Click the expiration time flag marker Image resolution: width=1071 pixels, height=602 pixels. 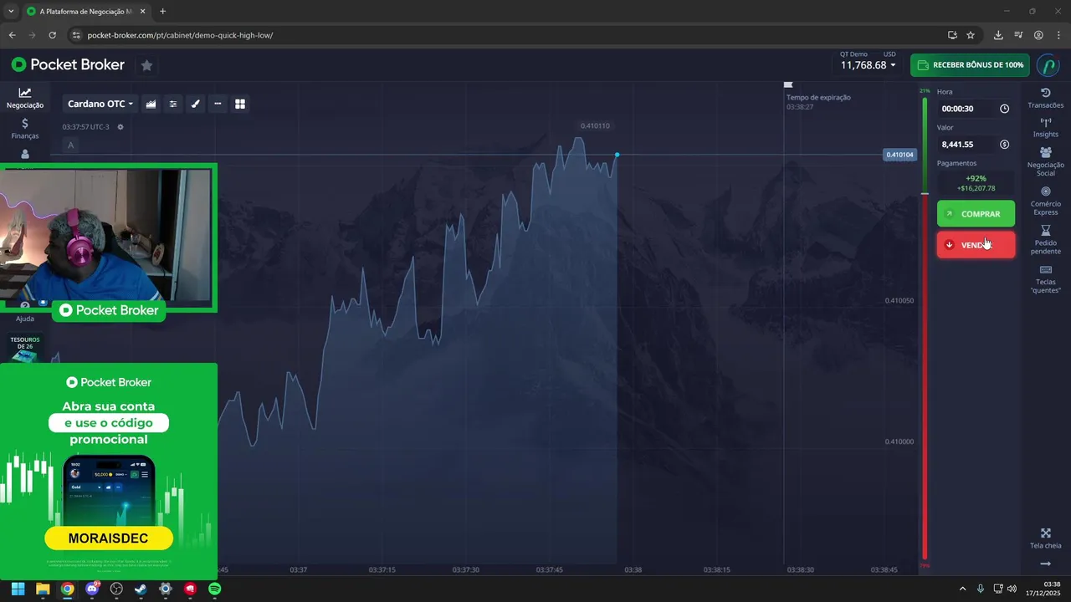point(787,84)
